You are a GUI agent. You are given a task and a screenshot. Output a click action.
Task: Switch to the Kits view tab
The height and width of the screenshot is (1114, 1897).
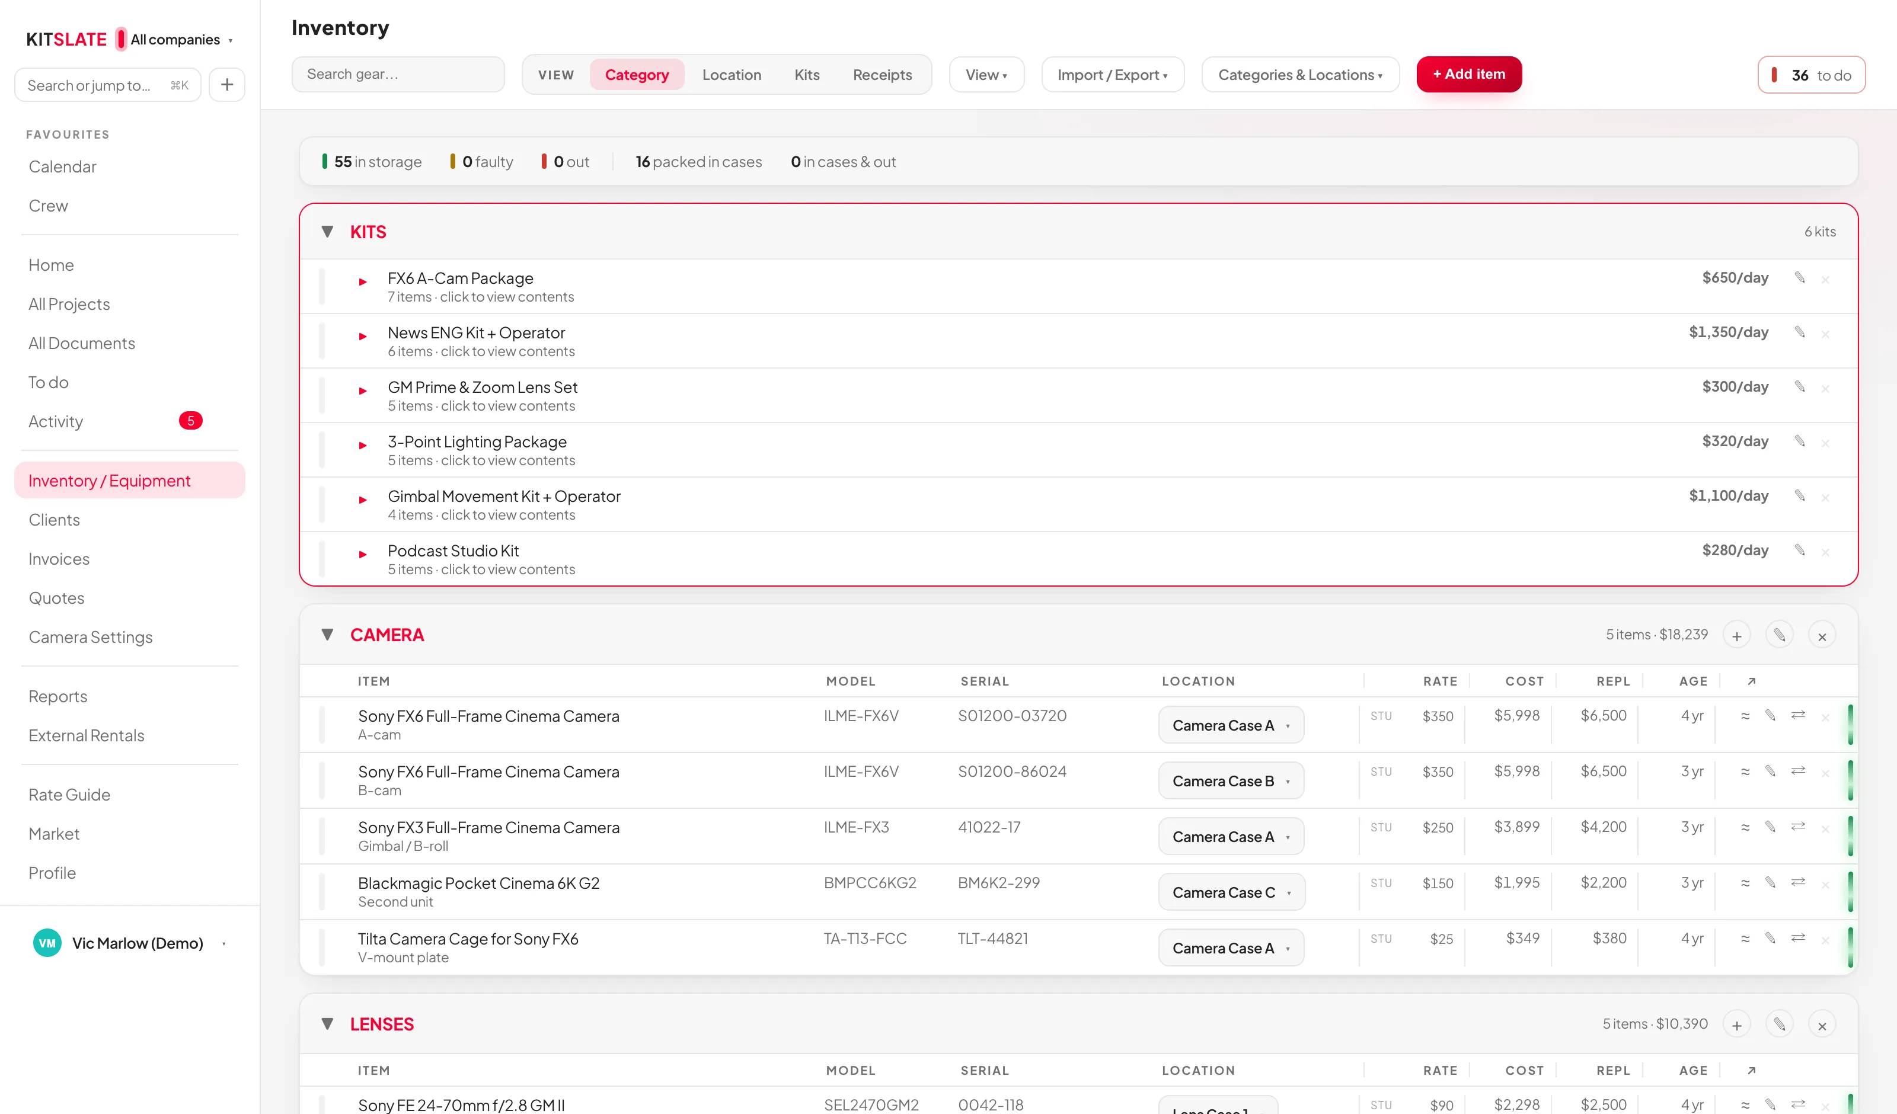[x=807, y=75]
